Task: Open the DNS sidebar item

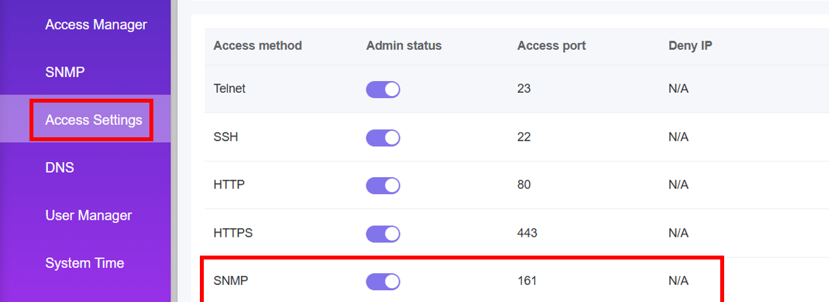Action: point(60,167)
